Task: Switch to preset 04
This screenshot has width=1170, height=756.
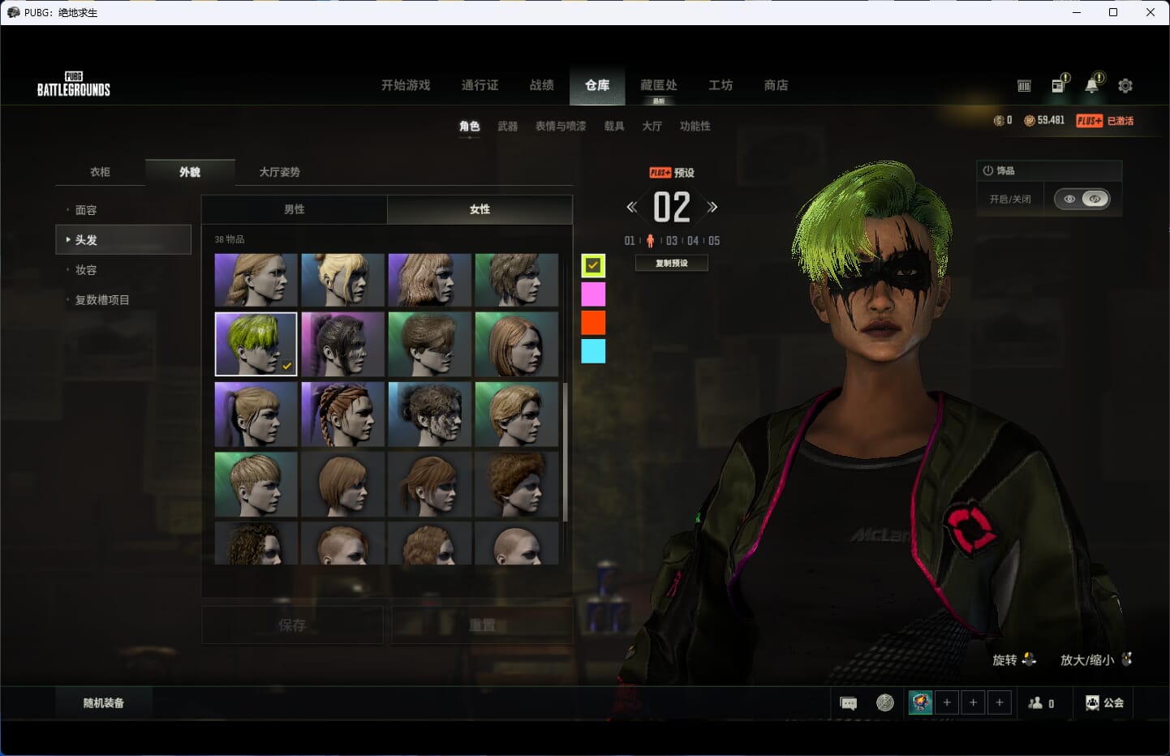Action: (693, 241)
